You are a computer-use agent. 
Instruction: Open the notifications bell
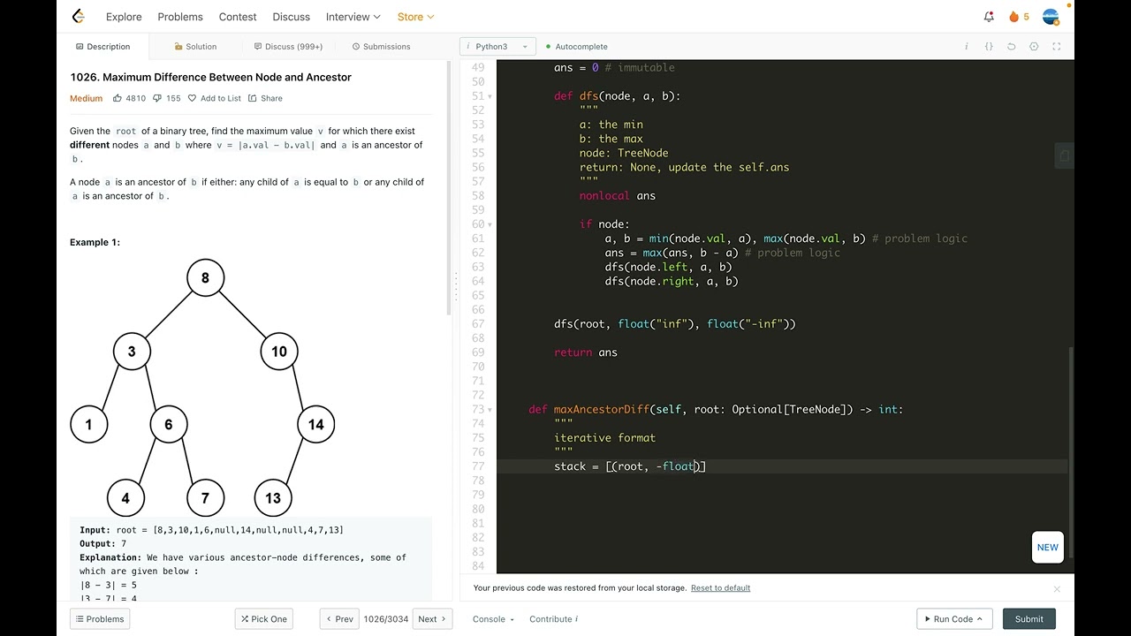989,17
